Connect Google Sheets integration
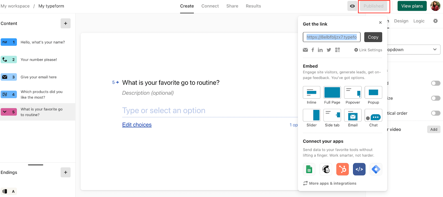This screenshot has height=197, width=443. click(309, 169)
